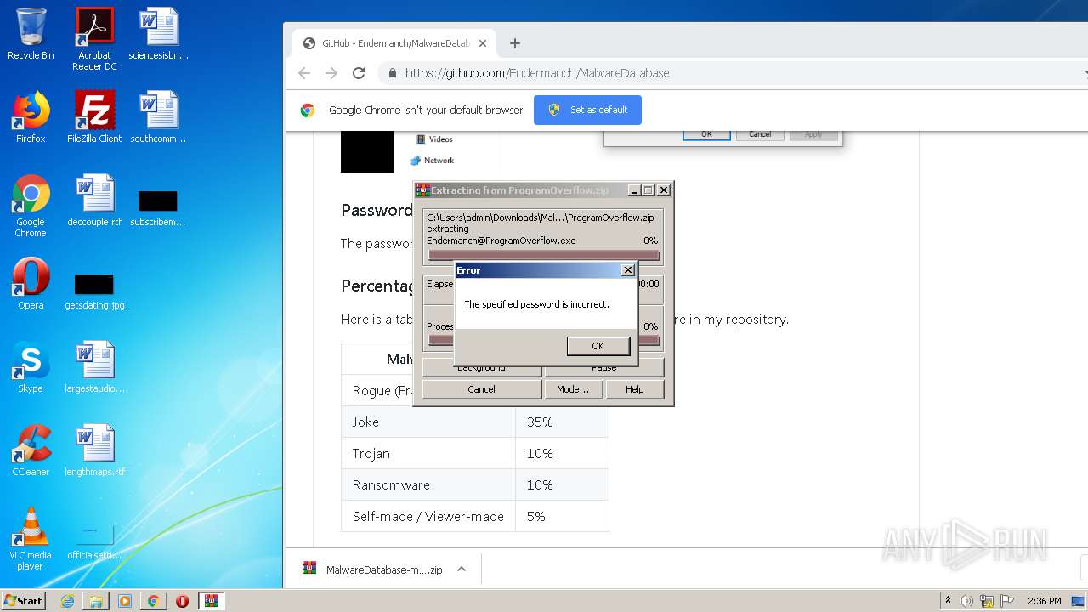The image size is (1088, 612).
Task: Launch Skype from the desktop
Action: click(31, 367)
